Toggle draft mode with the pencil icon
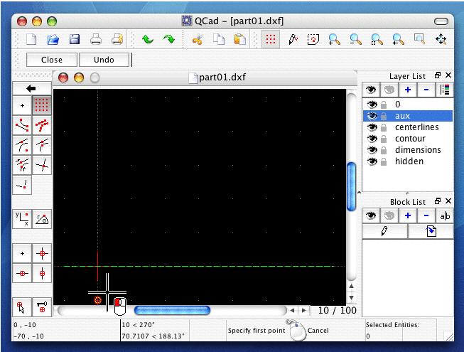Image resolution: width=464 pixels, height=352 pixels. [293, 39]
